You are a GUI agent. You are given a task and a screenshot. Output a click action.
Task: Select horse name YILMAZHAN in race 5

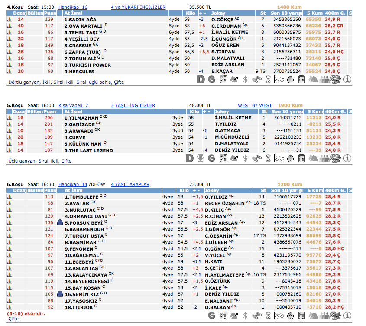[81, 118]
